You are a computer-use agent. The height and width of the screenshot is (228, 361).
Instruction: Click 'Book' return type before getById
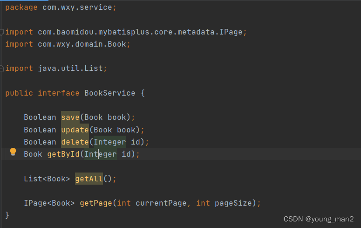coord(33,154)
